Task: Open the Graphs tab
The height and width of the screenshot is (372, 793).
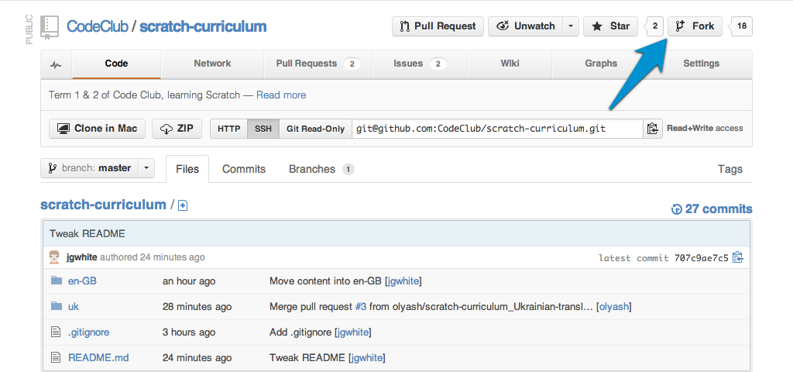Action: pos(601,64)
